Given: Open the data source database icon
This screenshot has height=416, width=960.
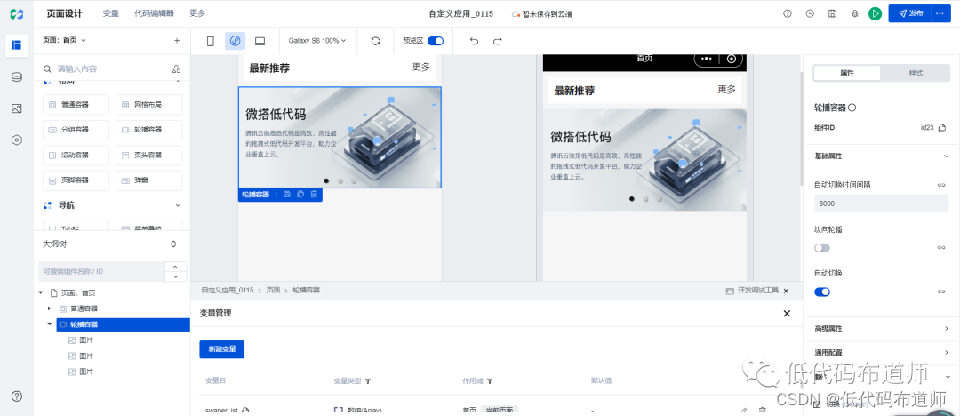Looking at the screenshot, I should [17, 77].
